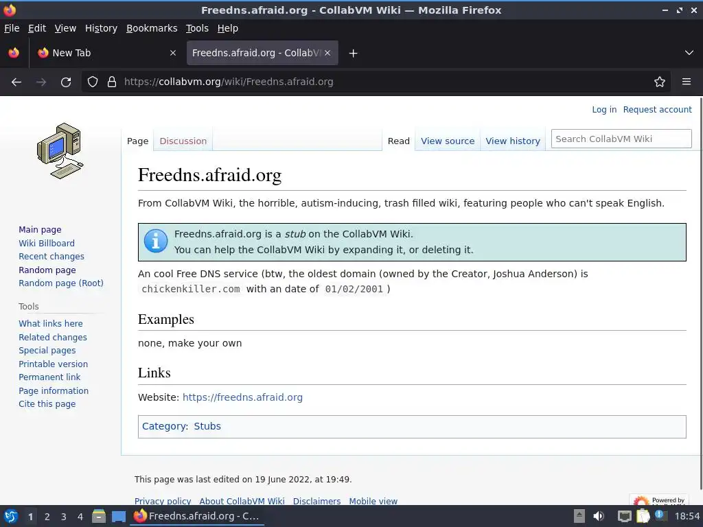
Task: Go to Main page in sidebar
Action: tap(40, 230)
